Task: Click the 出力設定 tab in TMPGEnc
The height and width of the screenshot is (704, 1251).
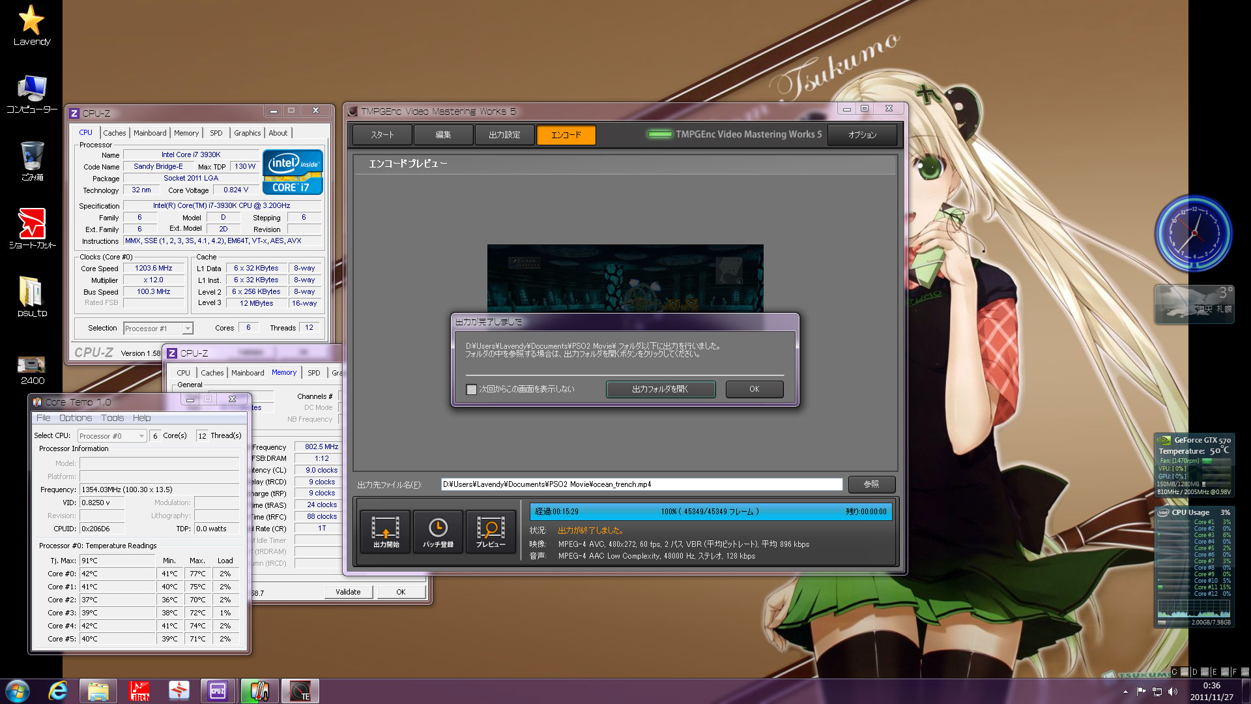Action: coord(504,135)
